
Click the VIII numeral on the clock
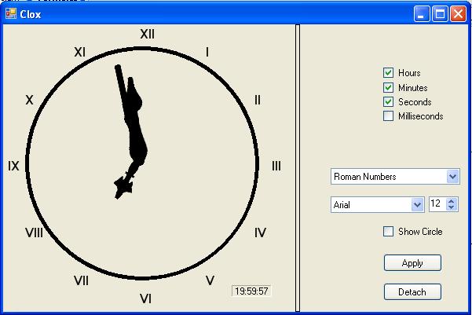(34, 233)
